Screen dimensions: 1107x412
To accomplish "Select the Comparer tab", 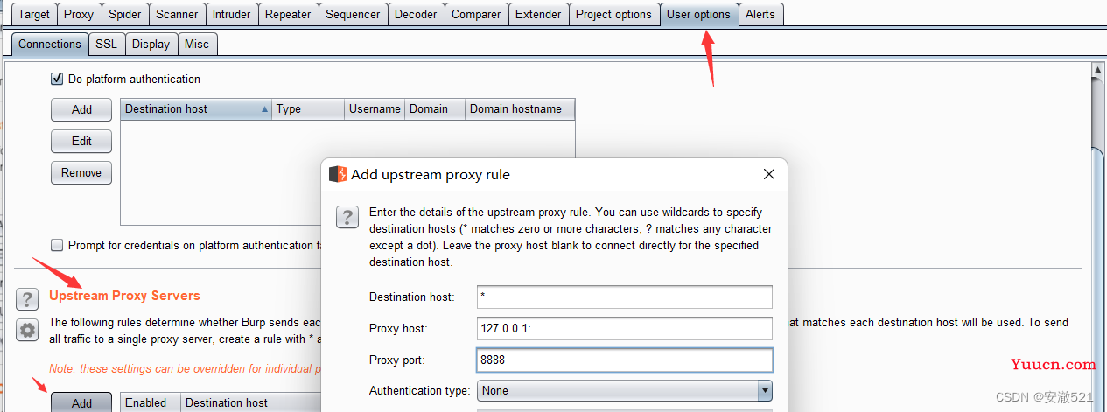I will [x=476, y=14].
